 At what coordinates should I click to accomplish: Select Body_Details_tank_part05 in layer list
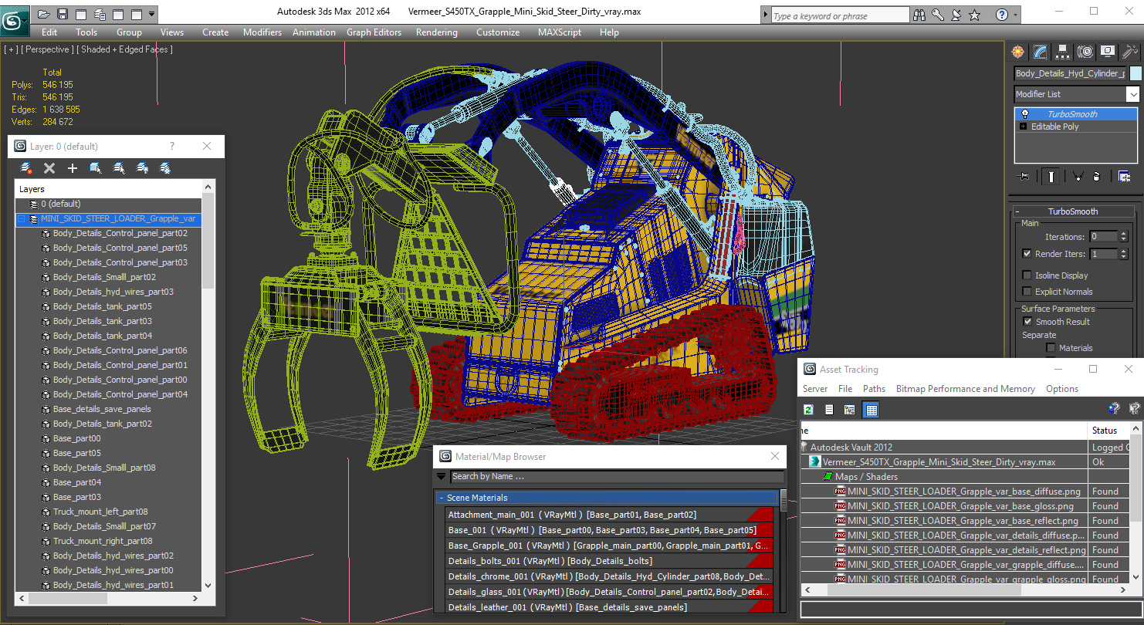[103, 306]
